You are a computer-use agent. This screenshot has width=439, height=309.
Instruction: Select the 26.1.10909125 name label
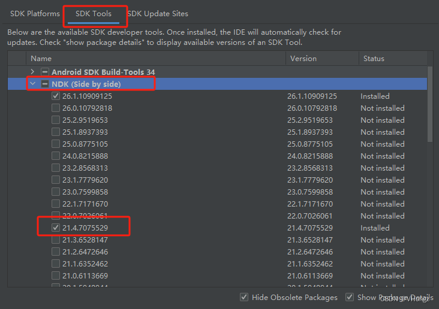click(87, 96)
